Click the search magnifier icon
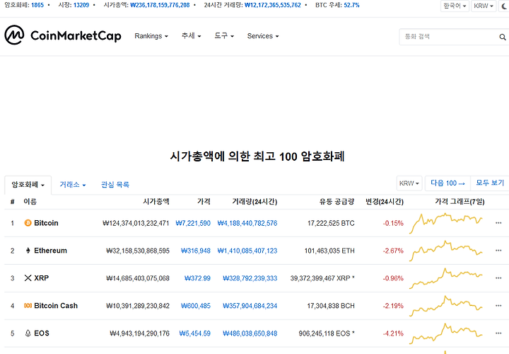Screen dimensions: 509x354 pos(503,37)
